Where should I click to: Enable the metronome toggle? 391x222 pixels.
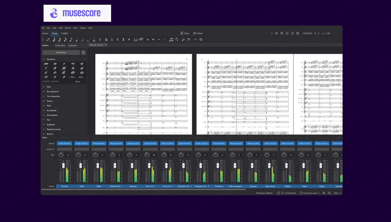(x=292, y=33)
